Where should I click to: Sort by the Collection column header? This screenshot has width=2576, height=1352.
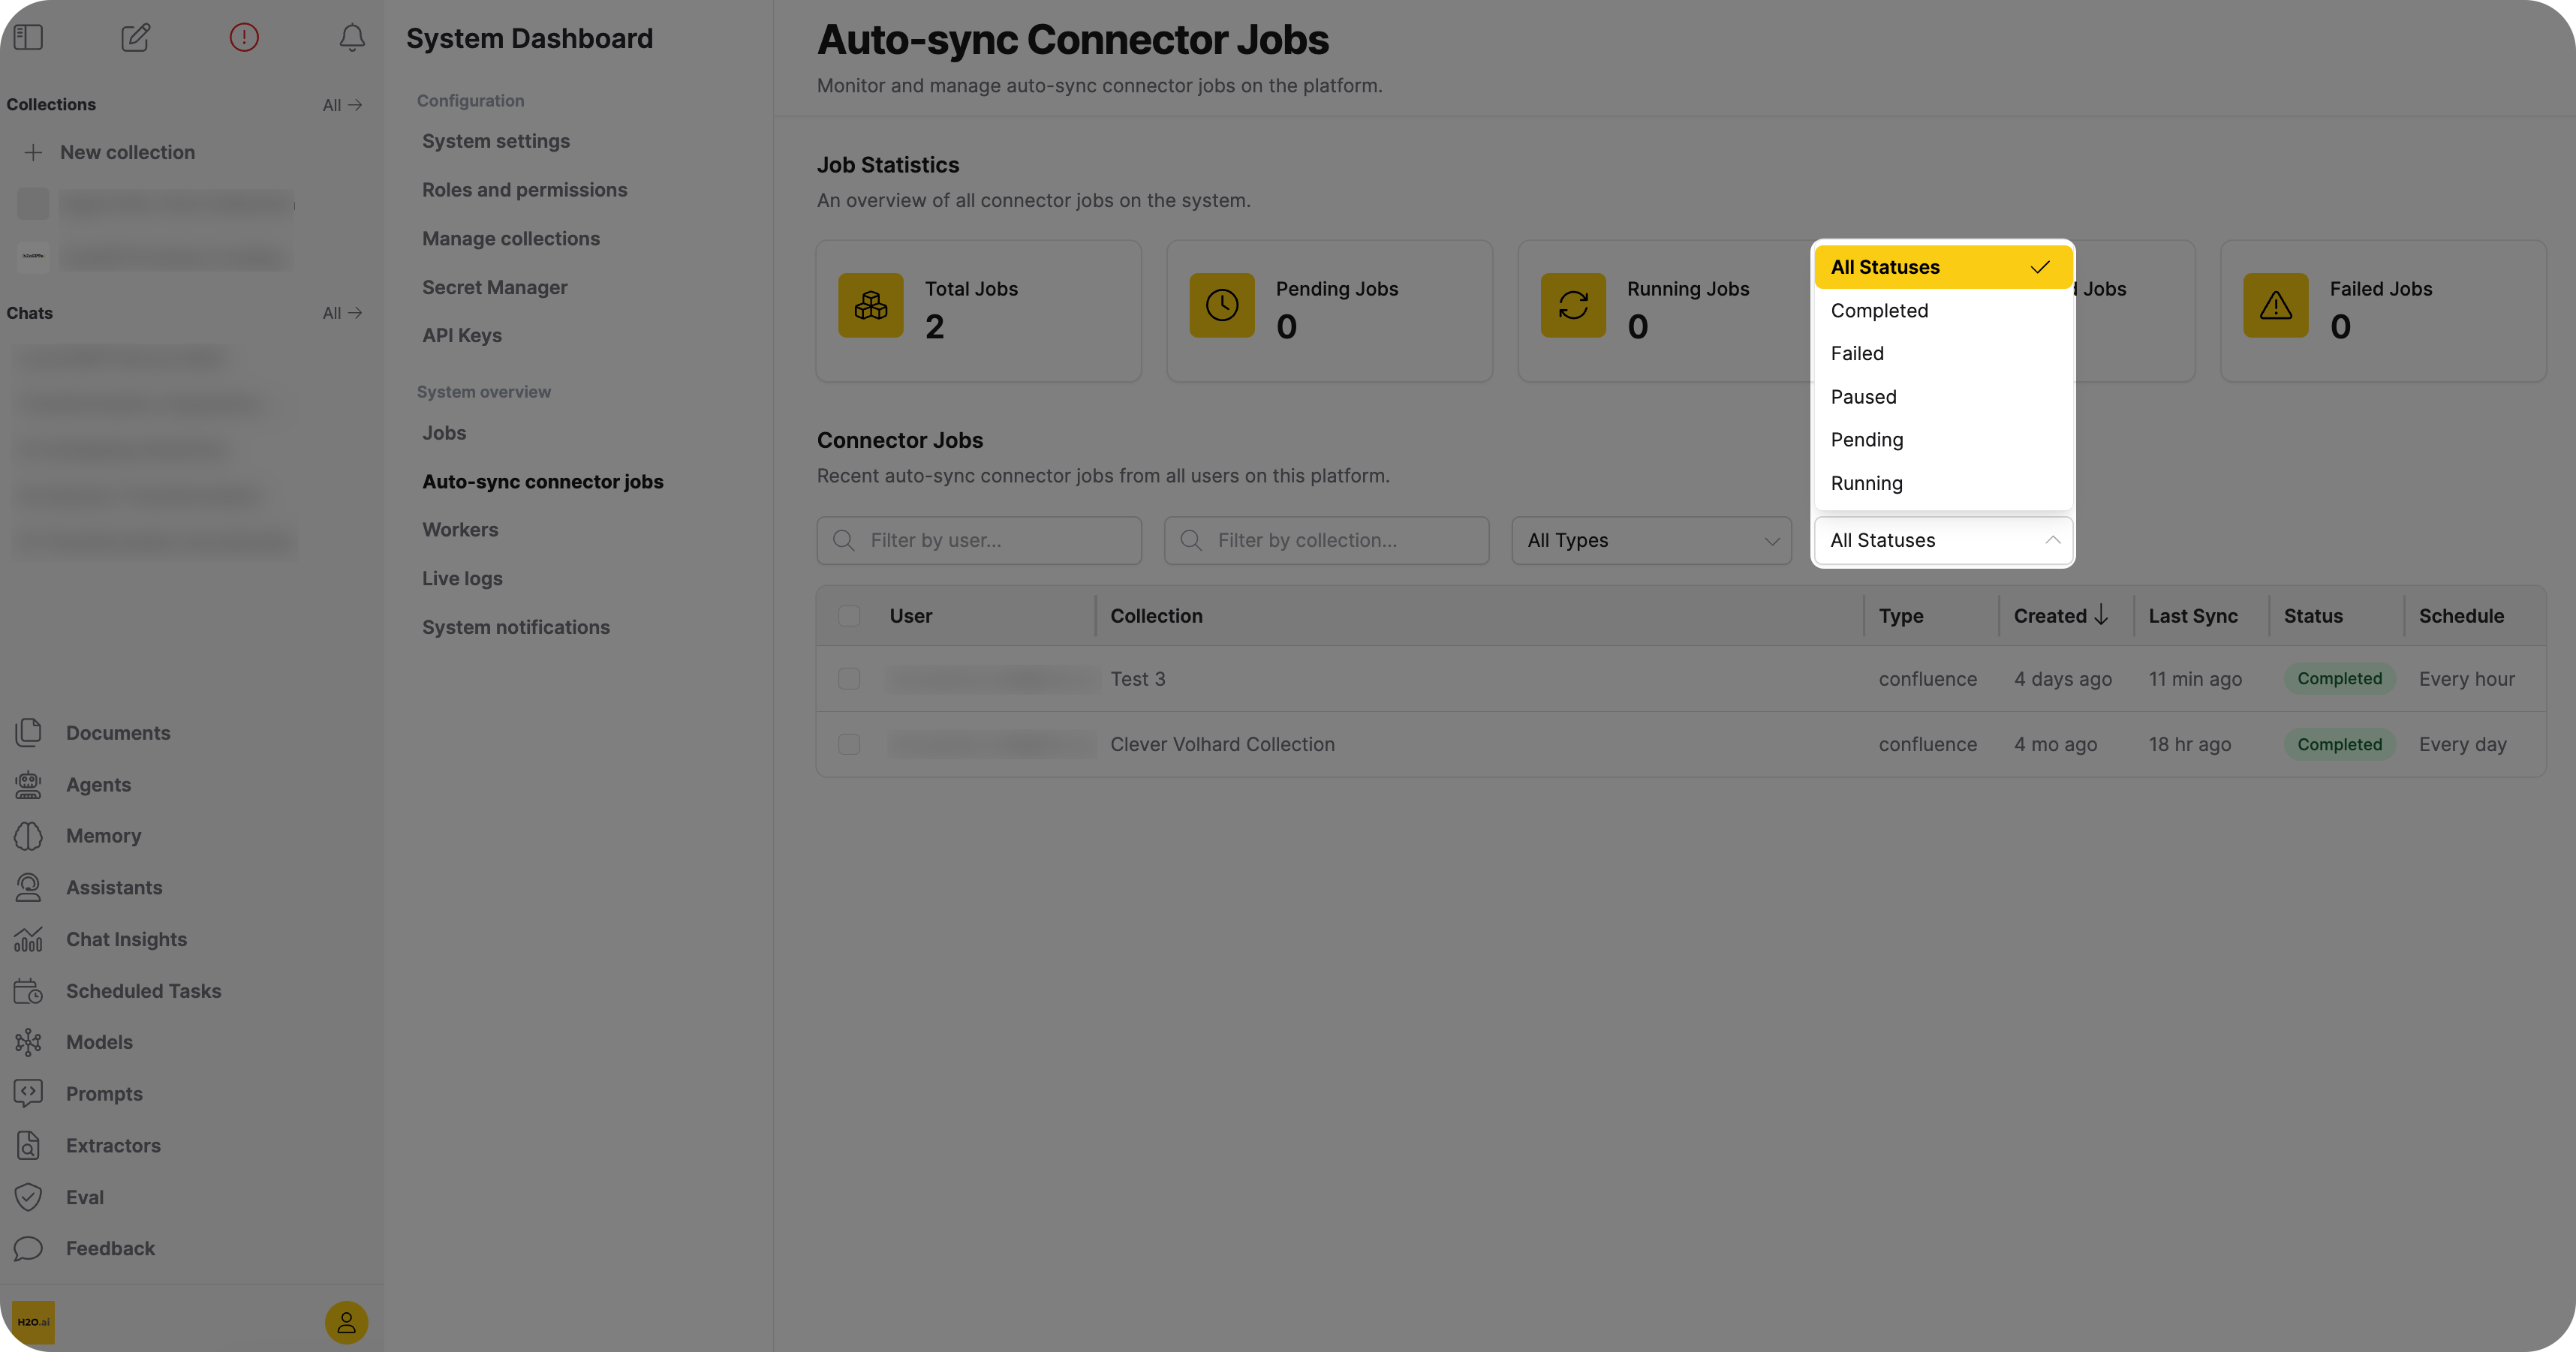click(1156, 615)
